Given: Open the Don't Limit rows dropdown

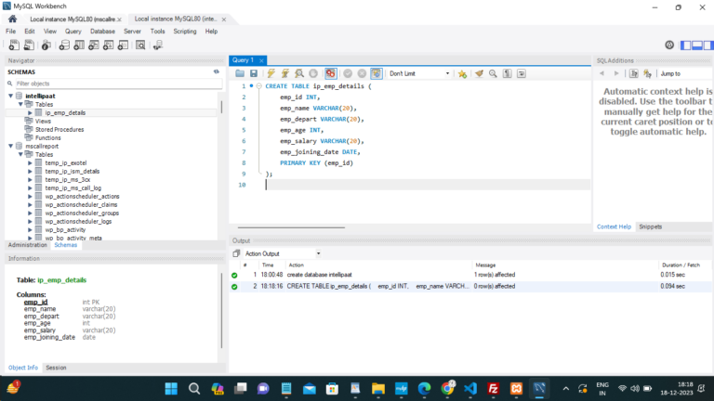Looking at the screenshot, I should coord(419,73).
